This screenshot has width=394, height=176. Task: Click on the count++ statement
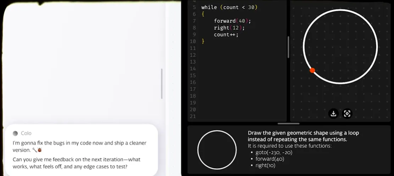pyautogui.click(x=226, y=35)
